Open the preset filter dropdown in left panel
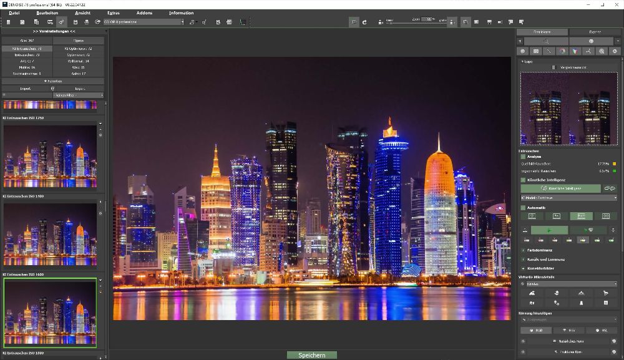 click(x=78, y=95)
